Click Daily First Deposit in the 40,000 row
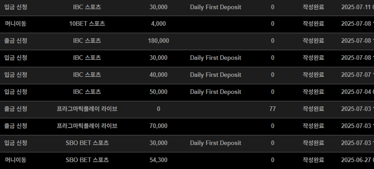Image resolution: width=374 pixels, height=169 pixels. [x=216, y=75]
